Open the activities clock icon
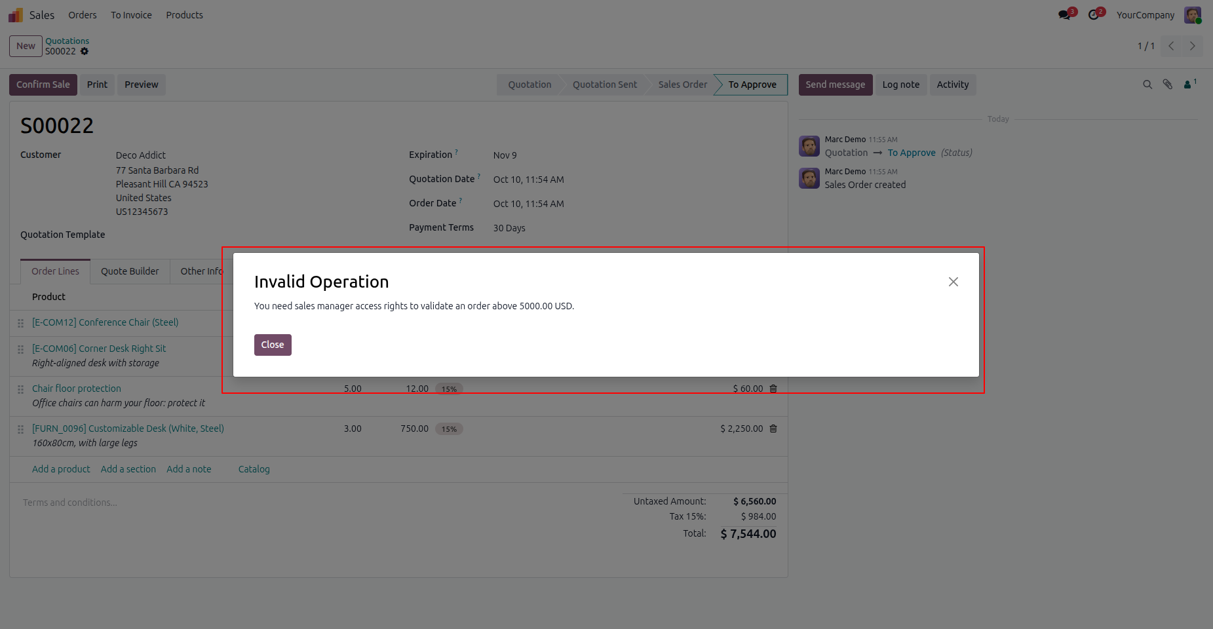Screen dimensions: 1213x629 click(x=1095, y=14)
